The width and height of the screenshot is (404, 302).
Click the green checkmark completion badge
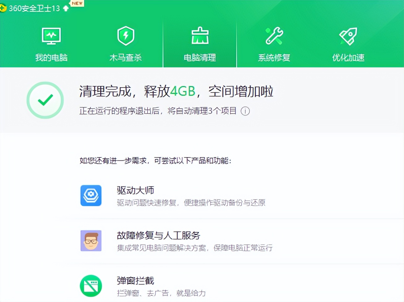tap(45, 100)
